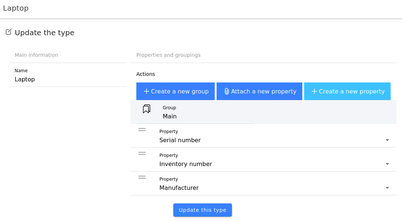Select the drag handle beside Manufacturer
Screen dimensions: 402x221
(x=142, y=177)
